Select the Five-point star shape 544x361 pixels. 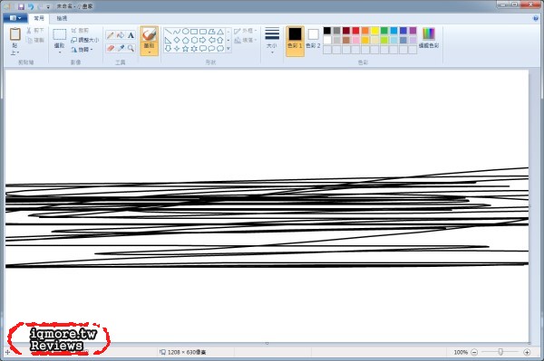click(x=186, y=49)
